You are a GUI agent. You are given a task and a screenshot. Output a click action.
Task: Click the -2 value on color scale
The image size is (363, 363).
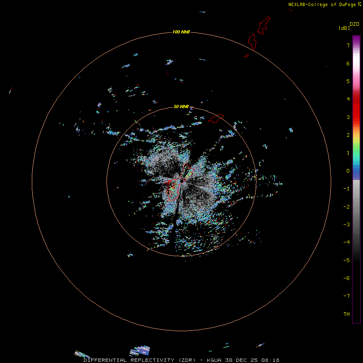346,207
